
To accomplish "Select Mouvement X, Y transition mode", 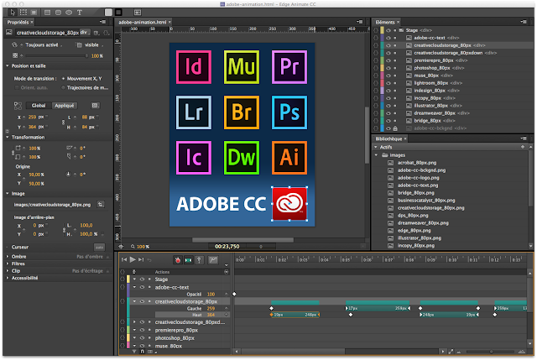I will click(x=64, y=79).
